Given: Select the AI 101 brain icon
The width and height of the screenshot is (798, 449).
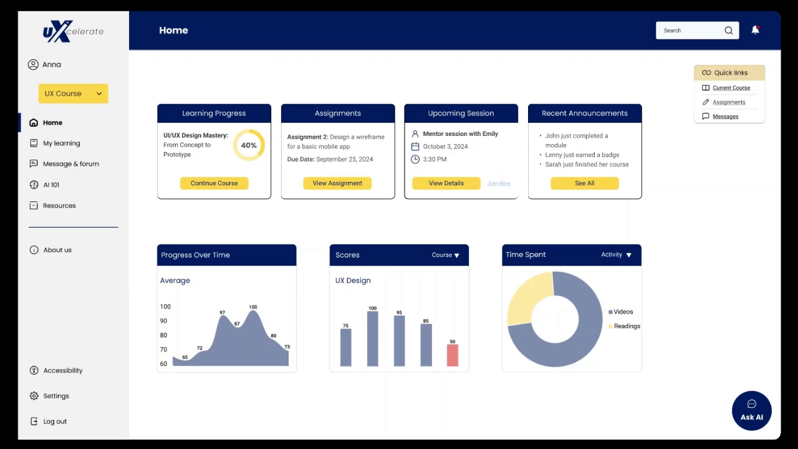Looking at the screenshot, I should (x=33, y=185).
